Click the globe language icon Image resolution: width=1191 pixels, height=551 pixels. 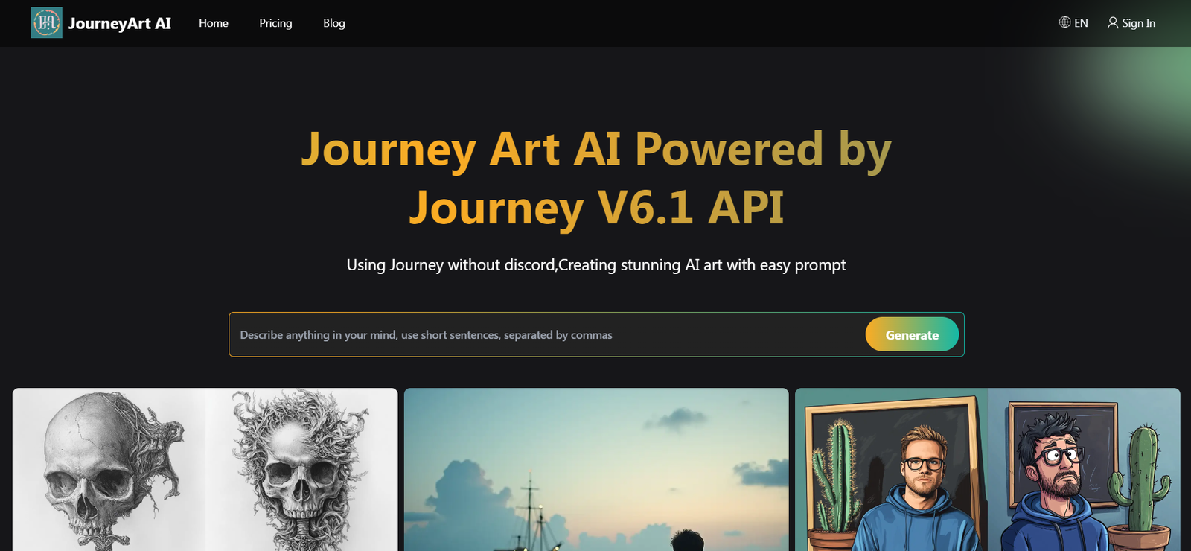click(1064, 22)
